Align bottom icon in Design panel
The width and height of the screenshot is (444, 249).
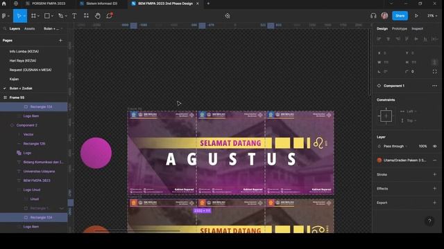pyautogui.click(x=425, y=39)
